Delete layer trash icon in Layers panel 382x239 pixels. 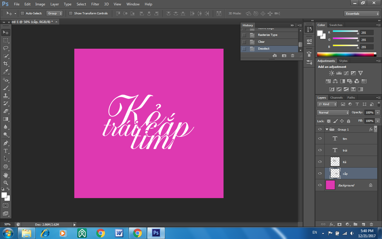(x=371, y=224)
